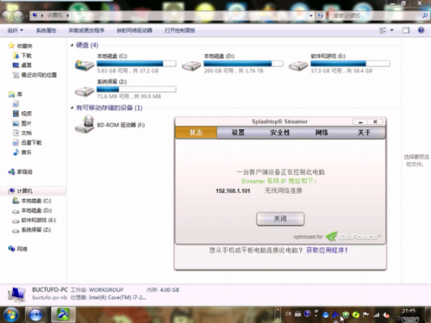Screen dimensions: 431x323
Task: Open the BD-ROM drive F icon
Action: (84, 124)
